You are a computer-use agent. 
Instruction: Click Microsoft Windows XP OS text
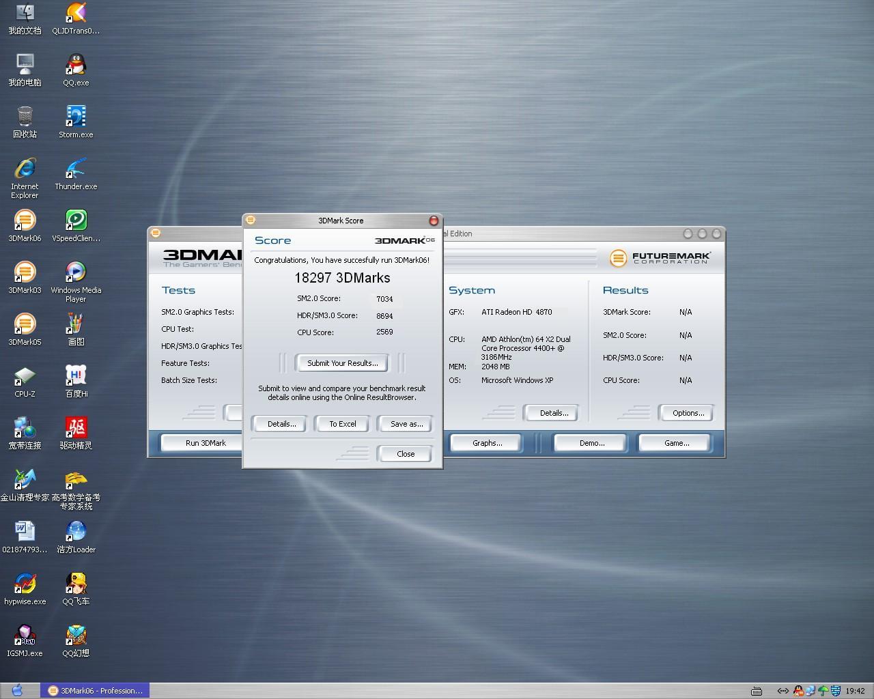pos(517,380)
